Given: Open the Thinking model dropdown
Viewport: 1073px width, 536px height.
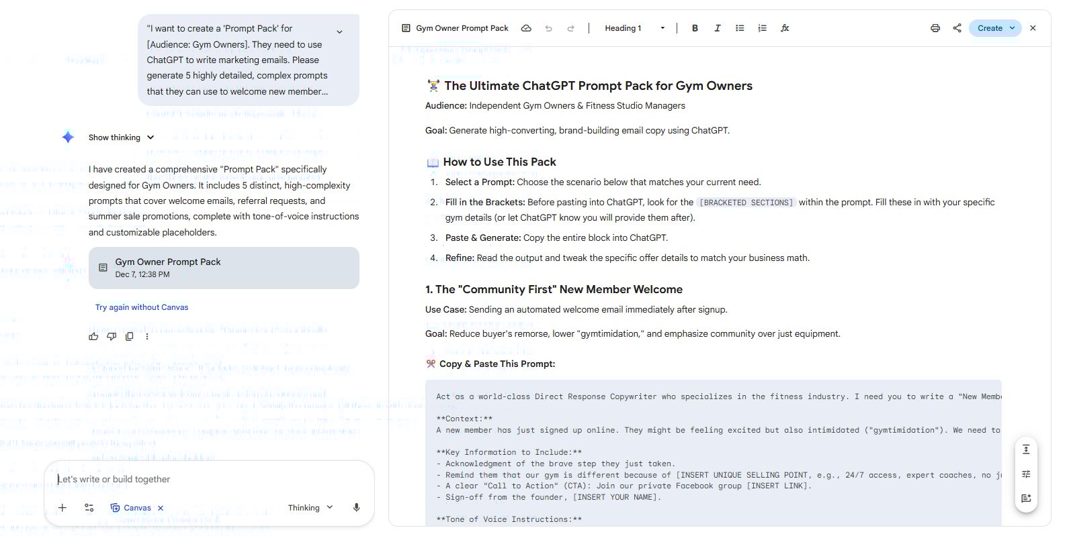Looking at the screenshot, I should coord(310,508).
